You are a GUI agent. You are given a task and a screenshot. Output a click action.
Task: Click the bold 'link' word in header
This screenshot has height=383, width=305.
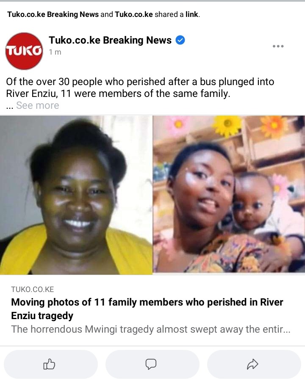point(191,14)
